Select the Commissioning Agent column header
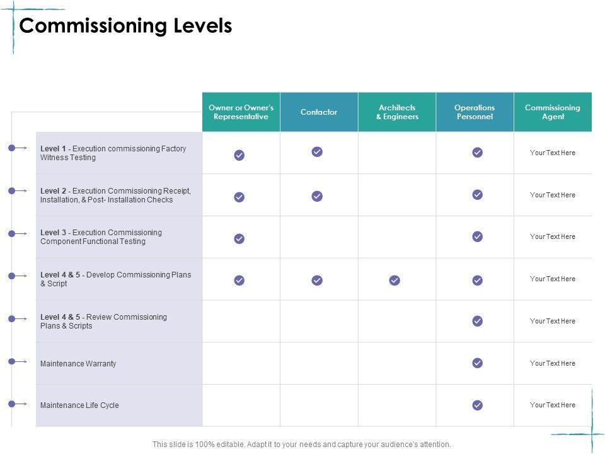The width and height of the screenshot is (605, 454). tap(553, 112)
